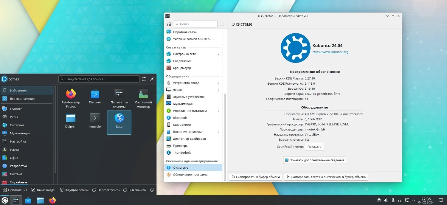Click the volume icon in the system tray
This screenshot has height=205, width=447.
tap(386, 200)
